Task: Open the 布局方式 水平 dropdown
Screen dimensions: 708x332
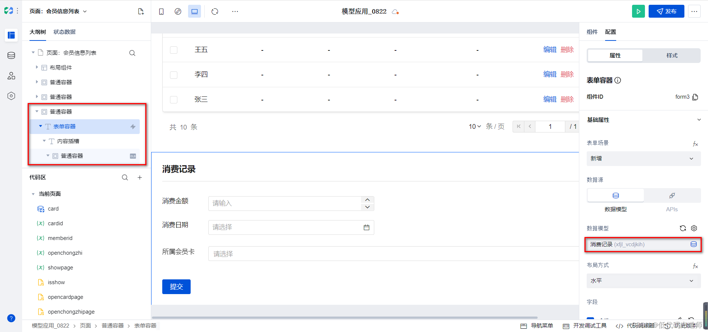Action: [643, 281]
